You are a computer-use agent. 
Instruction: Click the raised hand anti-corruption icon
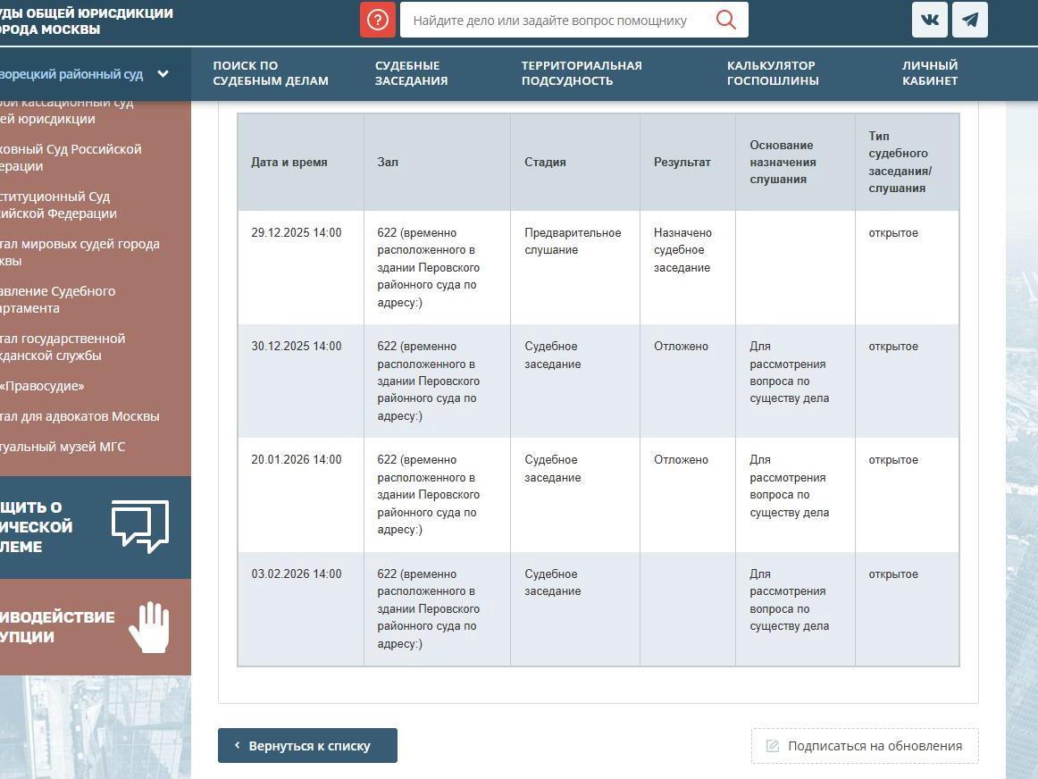tap(148, 626)
